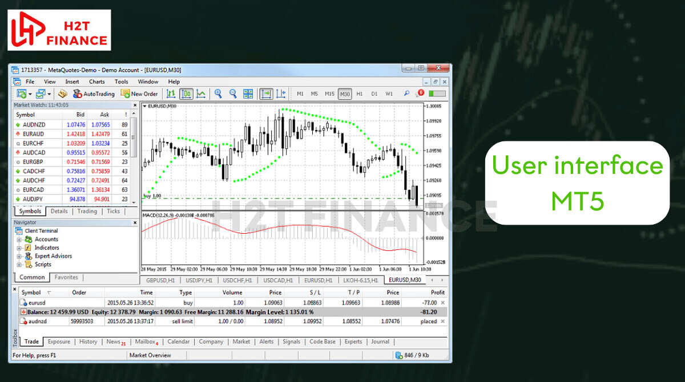
Task: Click the Market Watch vertical scrollbar
Action: coord(134,158)
